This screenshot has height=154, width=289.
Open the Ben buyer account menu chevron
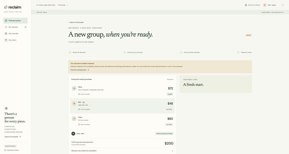point(283,5)
